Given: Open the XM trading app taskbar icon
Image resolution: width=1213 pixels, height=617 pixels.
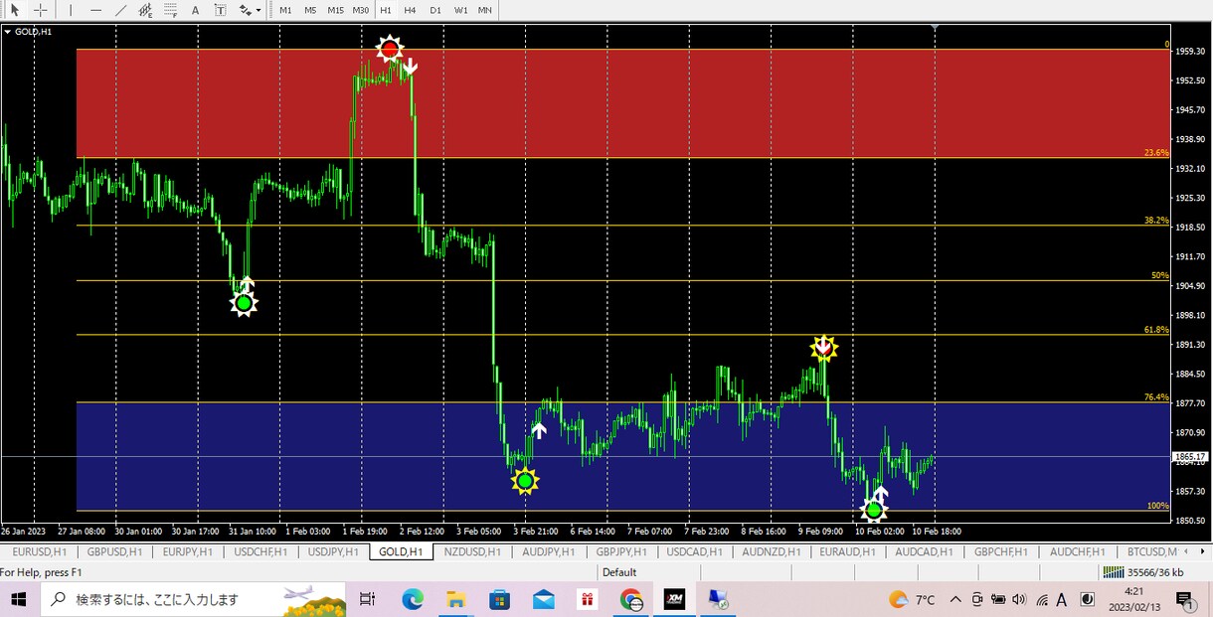Looking at the screenshot, I should click(x=675, y=599).
